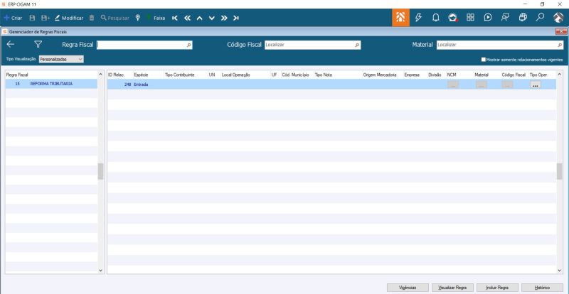Click the Espécie column header
This screenshot has width=569, height=294.
click(x=141, y=75)
